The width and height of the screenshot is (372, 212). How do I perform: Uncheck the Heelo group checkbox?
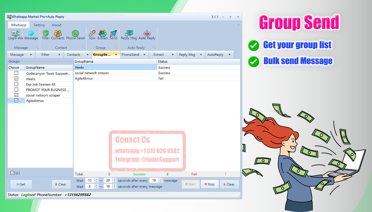point(16,79)
